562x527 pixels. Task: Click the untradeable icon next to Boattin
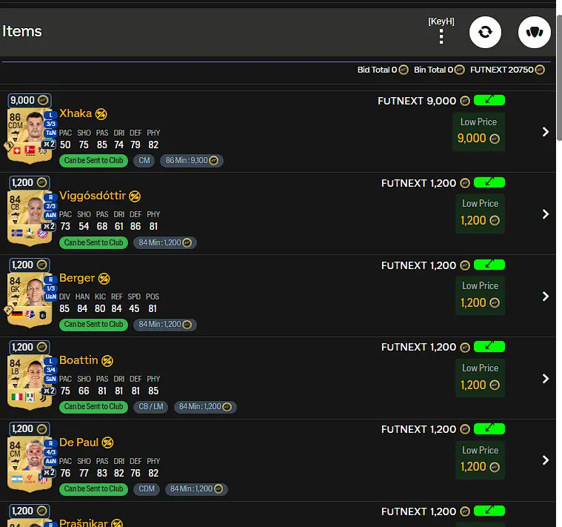(107, 361)
